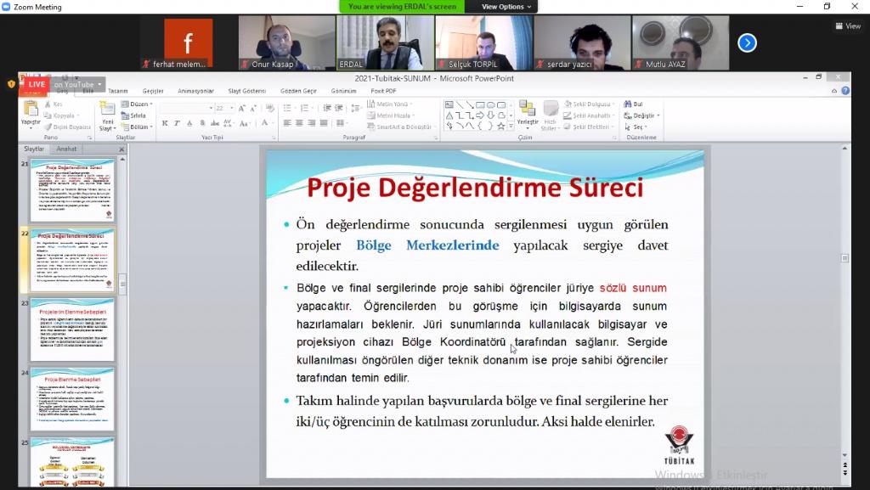This screenshot has height=490, width=870.
Task: Open the View Options dropdown
Action: pyautogui.click(x=506, y=7)
